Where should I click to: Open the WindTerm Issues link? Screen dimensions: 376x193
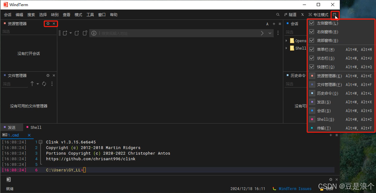tap(295, 189)
